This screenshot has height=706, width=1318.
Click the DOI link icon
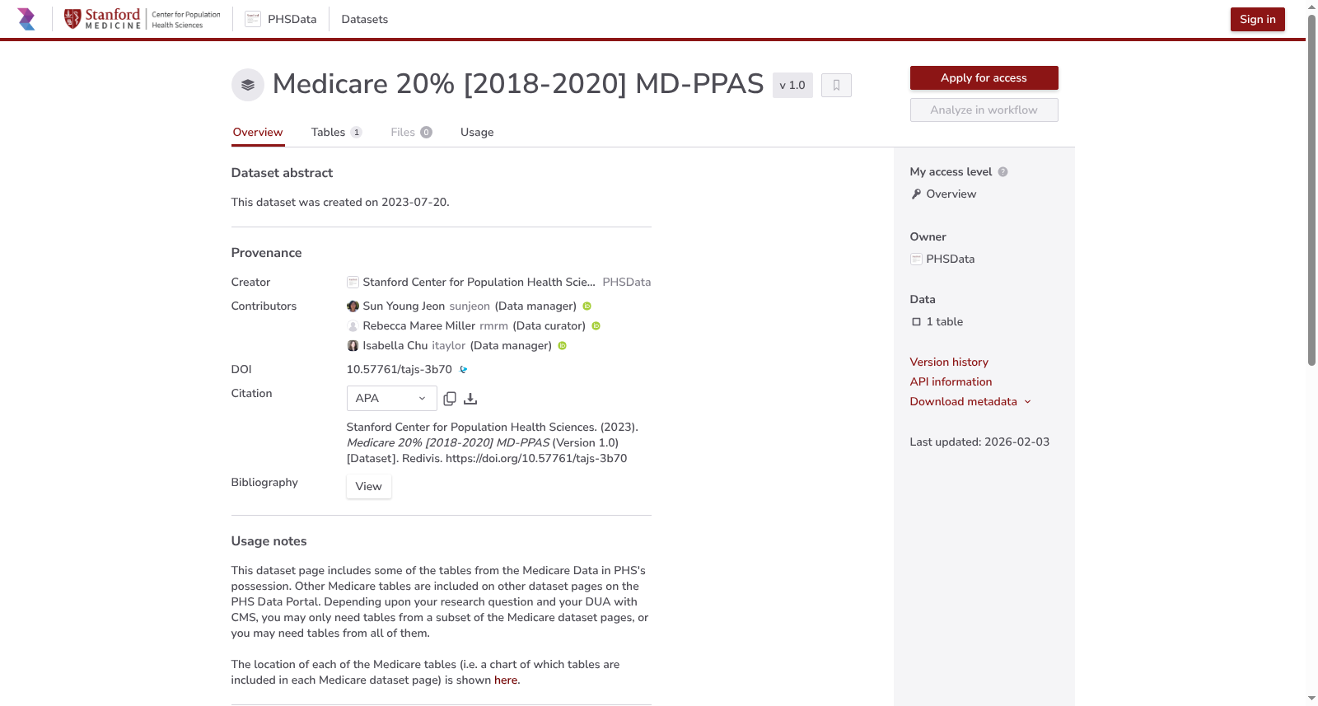(464, 370)
